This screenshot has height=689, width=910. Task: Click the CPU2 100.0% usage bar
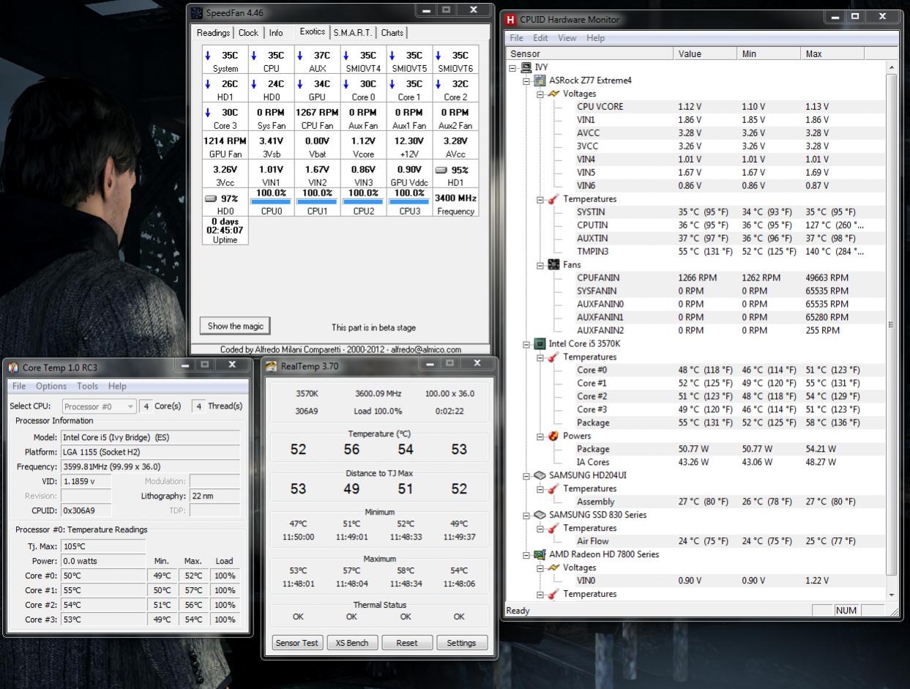click(363, 202)
